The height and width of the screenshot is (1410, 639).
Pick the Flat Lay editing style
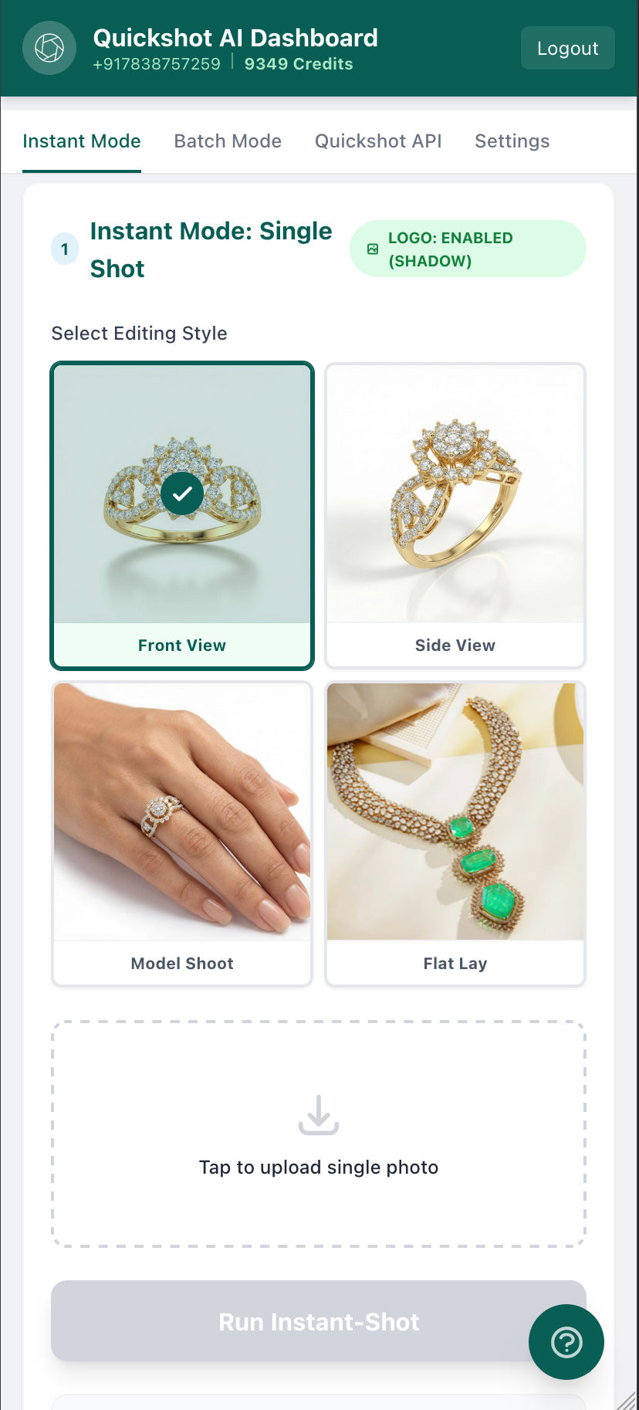[x=455, y=834]
